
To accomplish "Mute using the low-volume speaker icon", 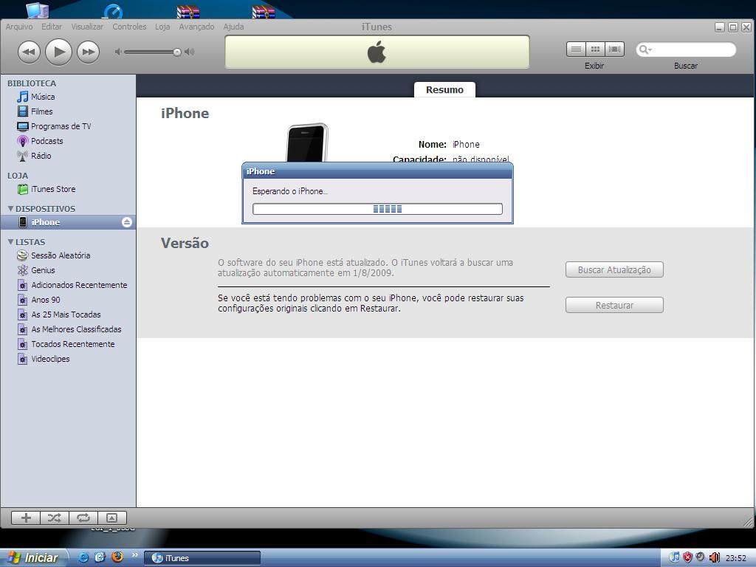I will [x=117, y=52].
